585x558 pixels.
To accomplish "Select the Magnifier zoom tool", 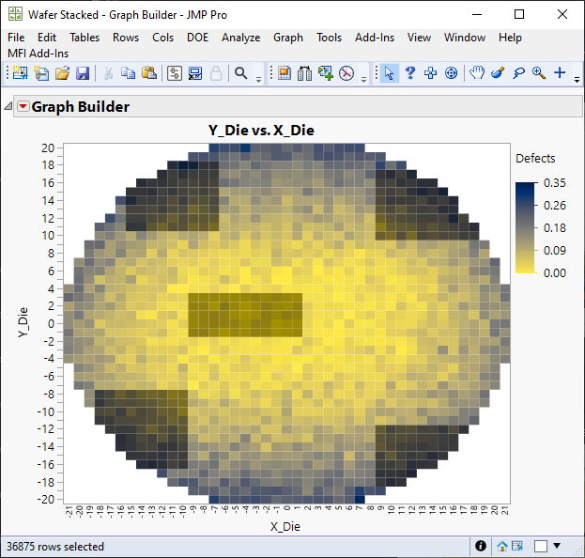I will [539, 72].
